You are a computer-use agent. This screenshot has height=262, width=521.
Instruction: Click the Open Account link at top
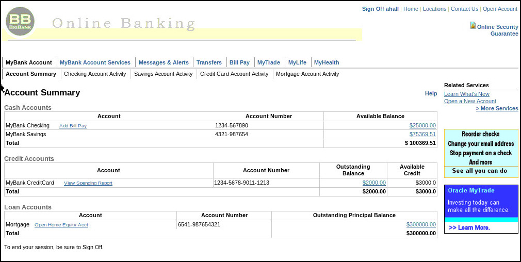click(x=500, y=9)
